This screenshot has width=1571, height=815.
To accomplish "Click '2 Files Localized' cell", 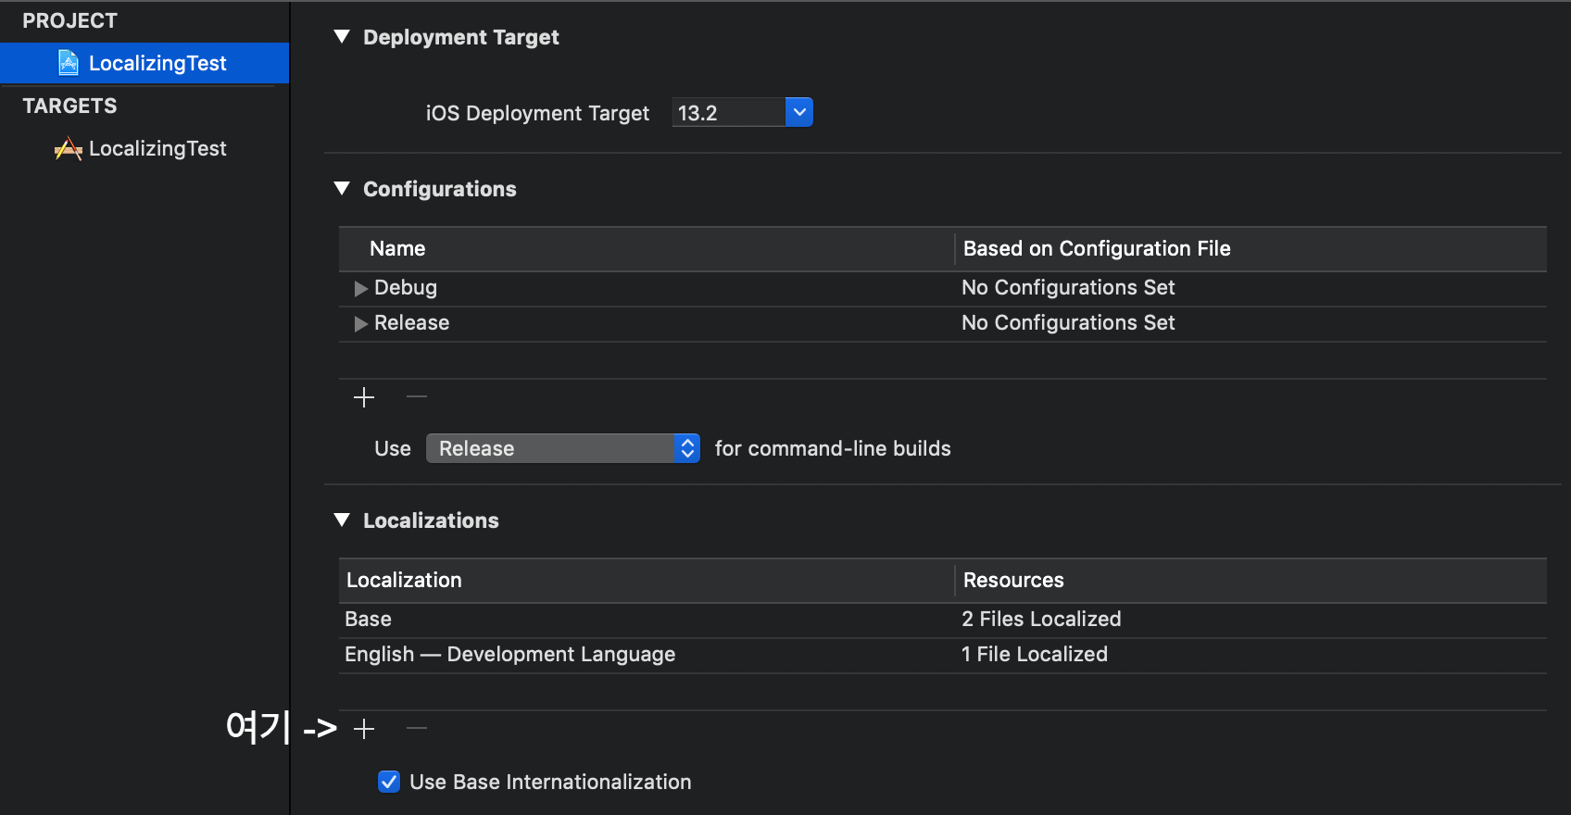I will pos(1041,619).
